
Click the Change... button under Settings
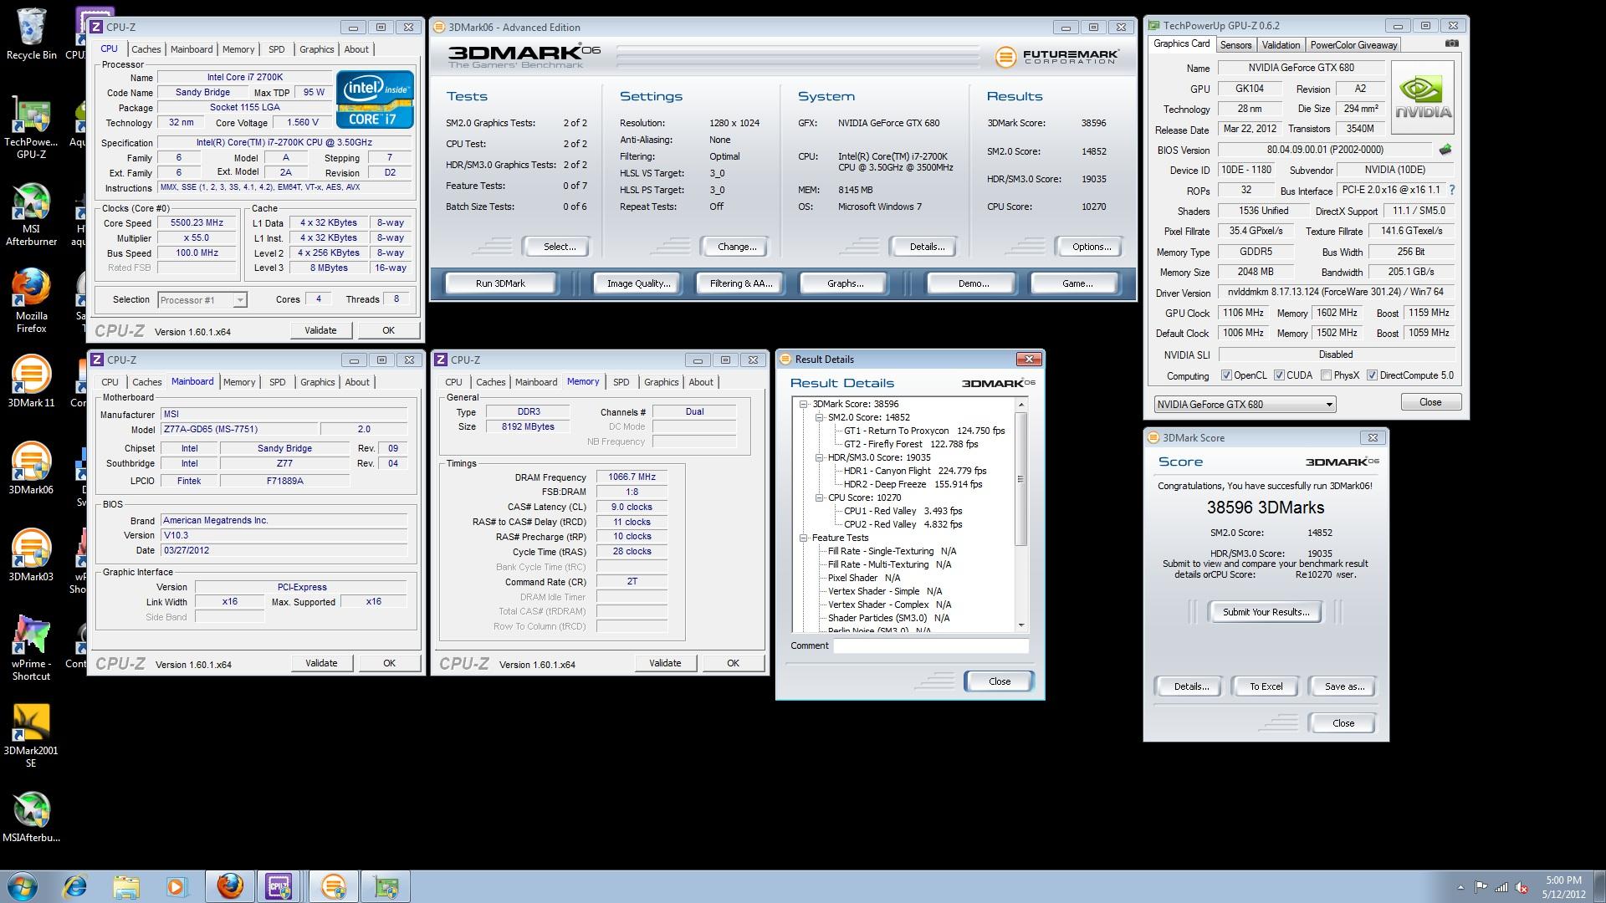737,247
